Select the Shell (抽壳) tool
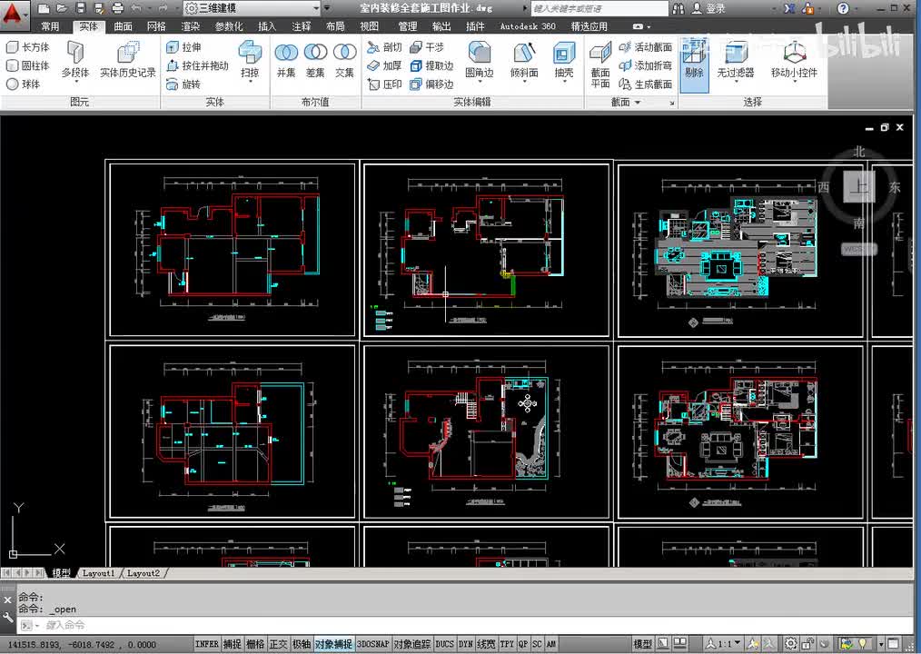 click(564, 60)
